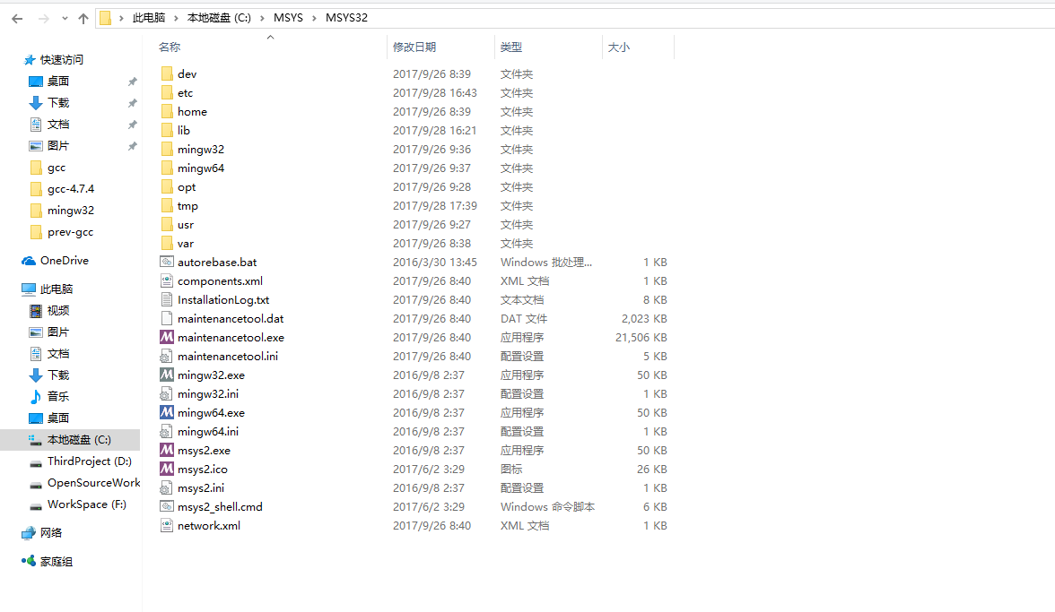The height and width of the screenshot is (612, 1055).
Task: Click pin icon next to 下载
Action: click(x=133, y=103)
